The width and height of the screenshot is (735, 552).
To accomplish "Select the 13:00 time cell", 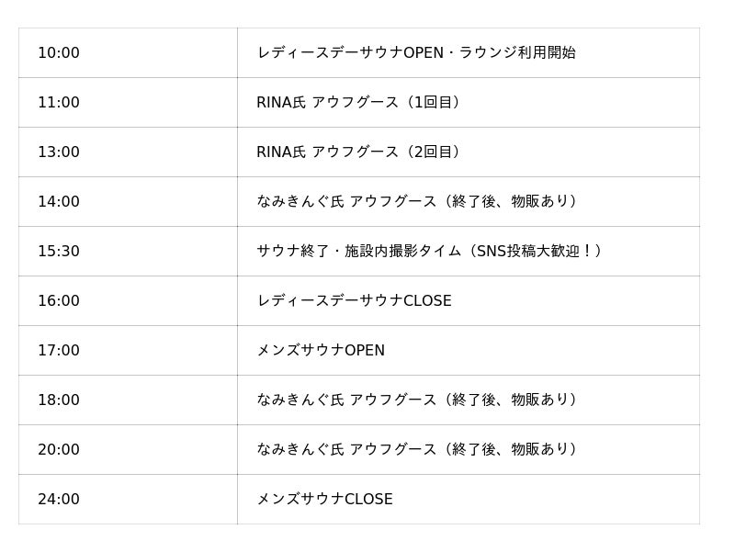I will click(x=59, y=152).
